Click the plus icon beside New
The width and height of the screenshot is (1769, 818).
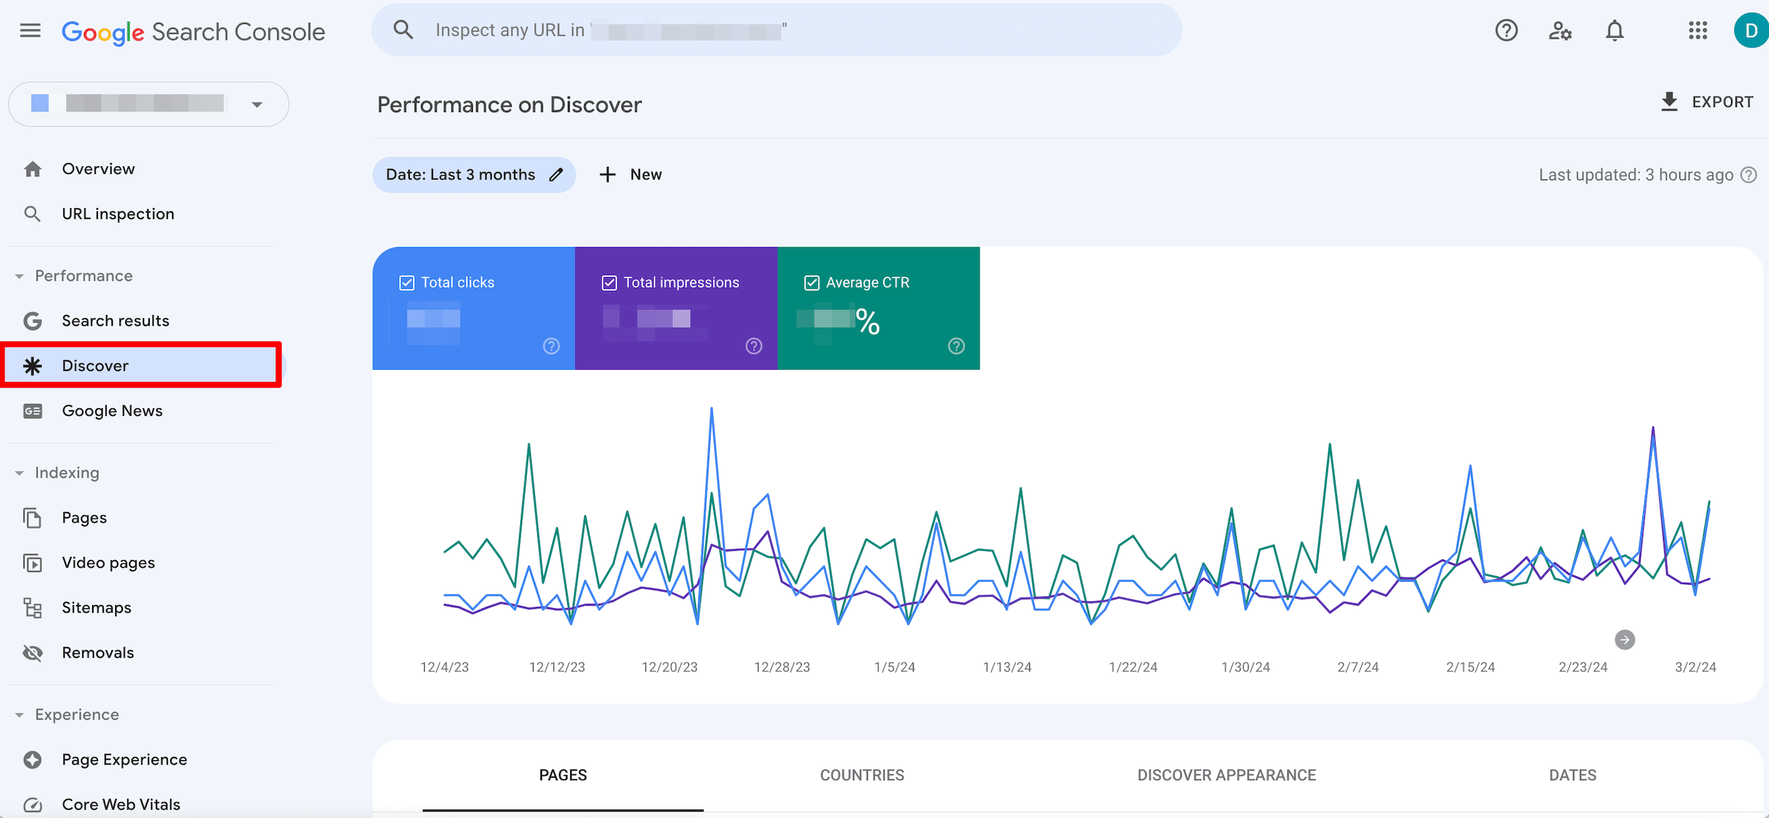coord(607,174)
